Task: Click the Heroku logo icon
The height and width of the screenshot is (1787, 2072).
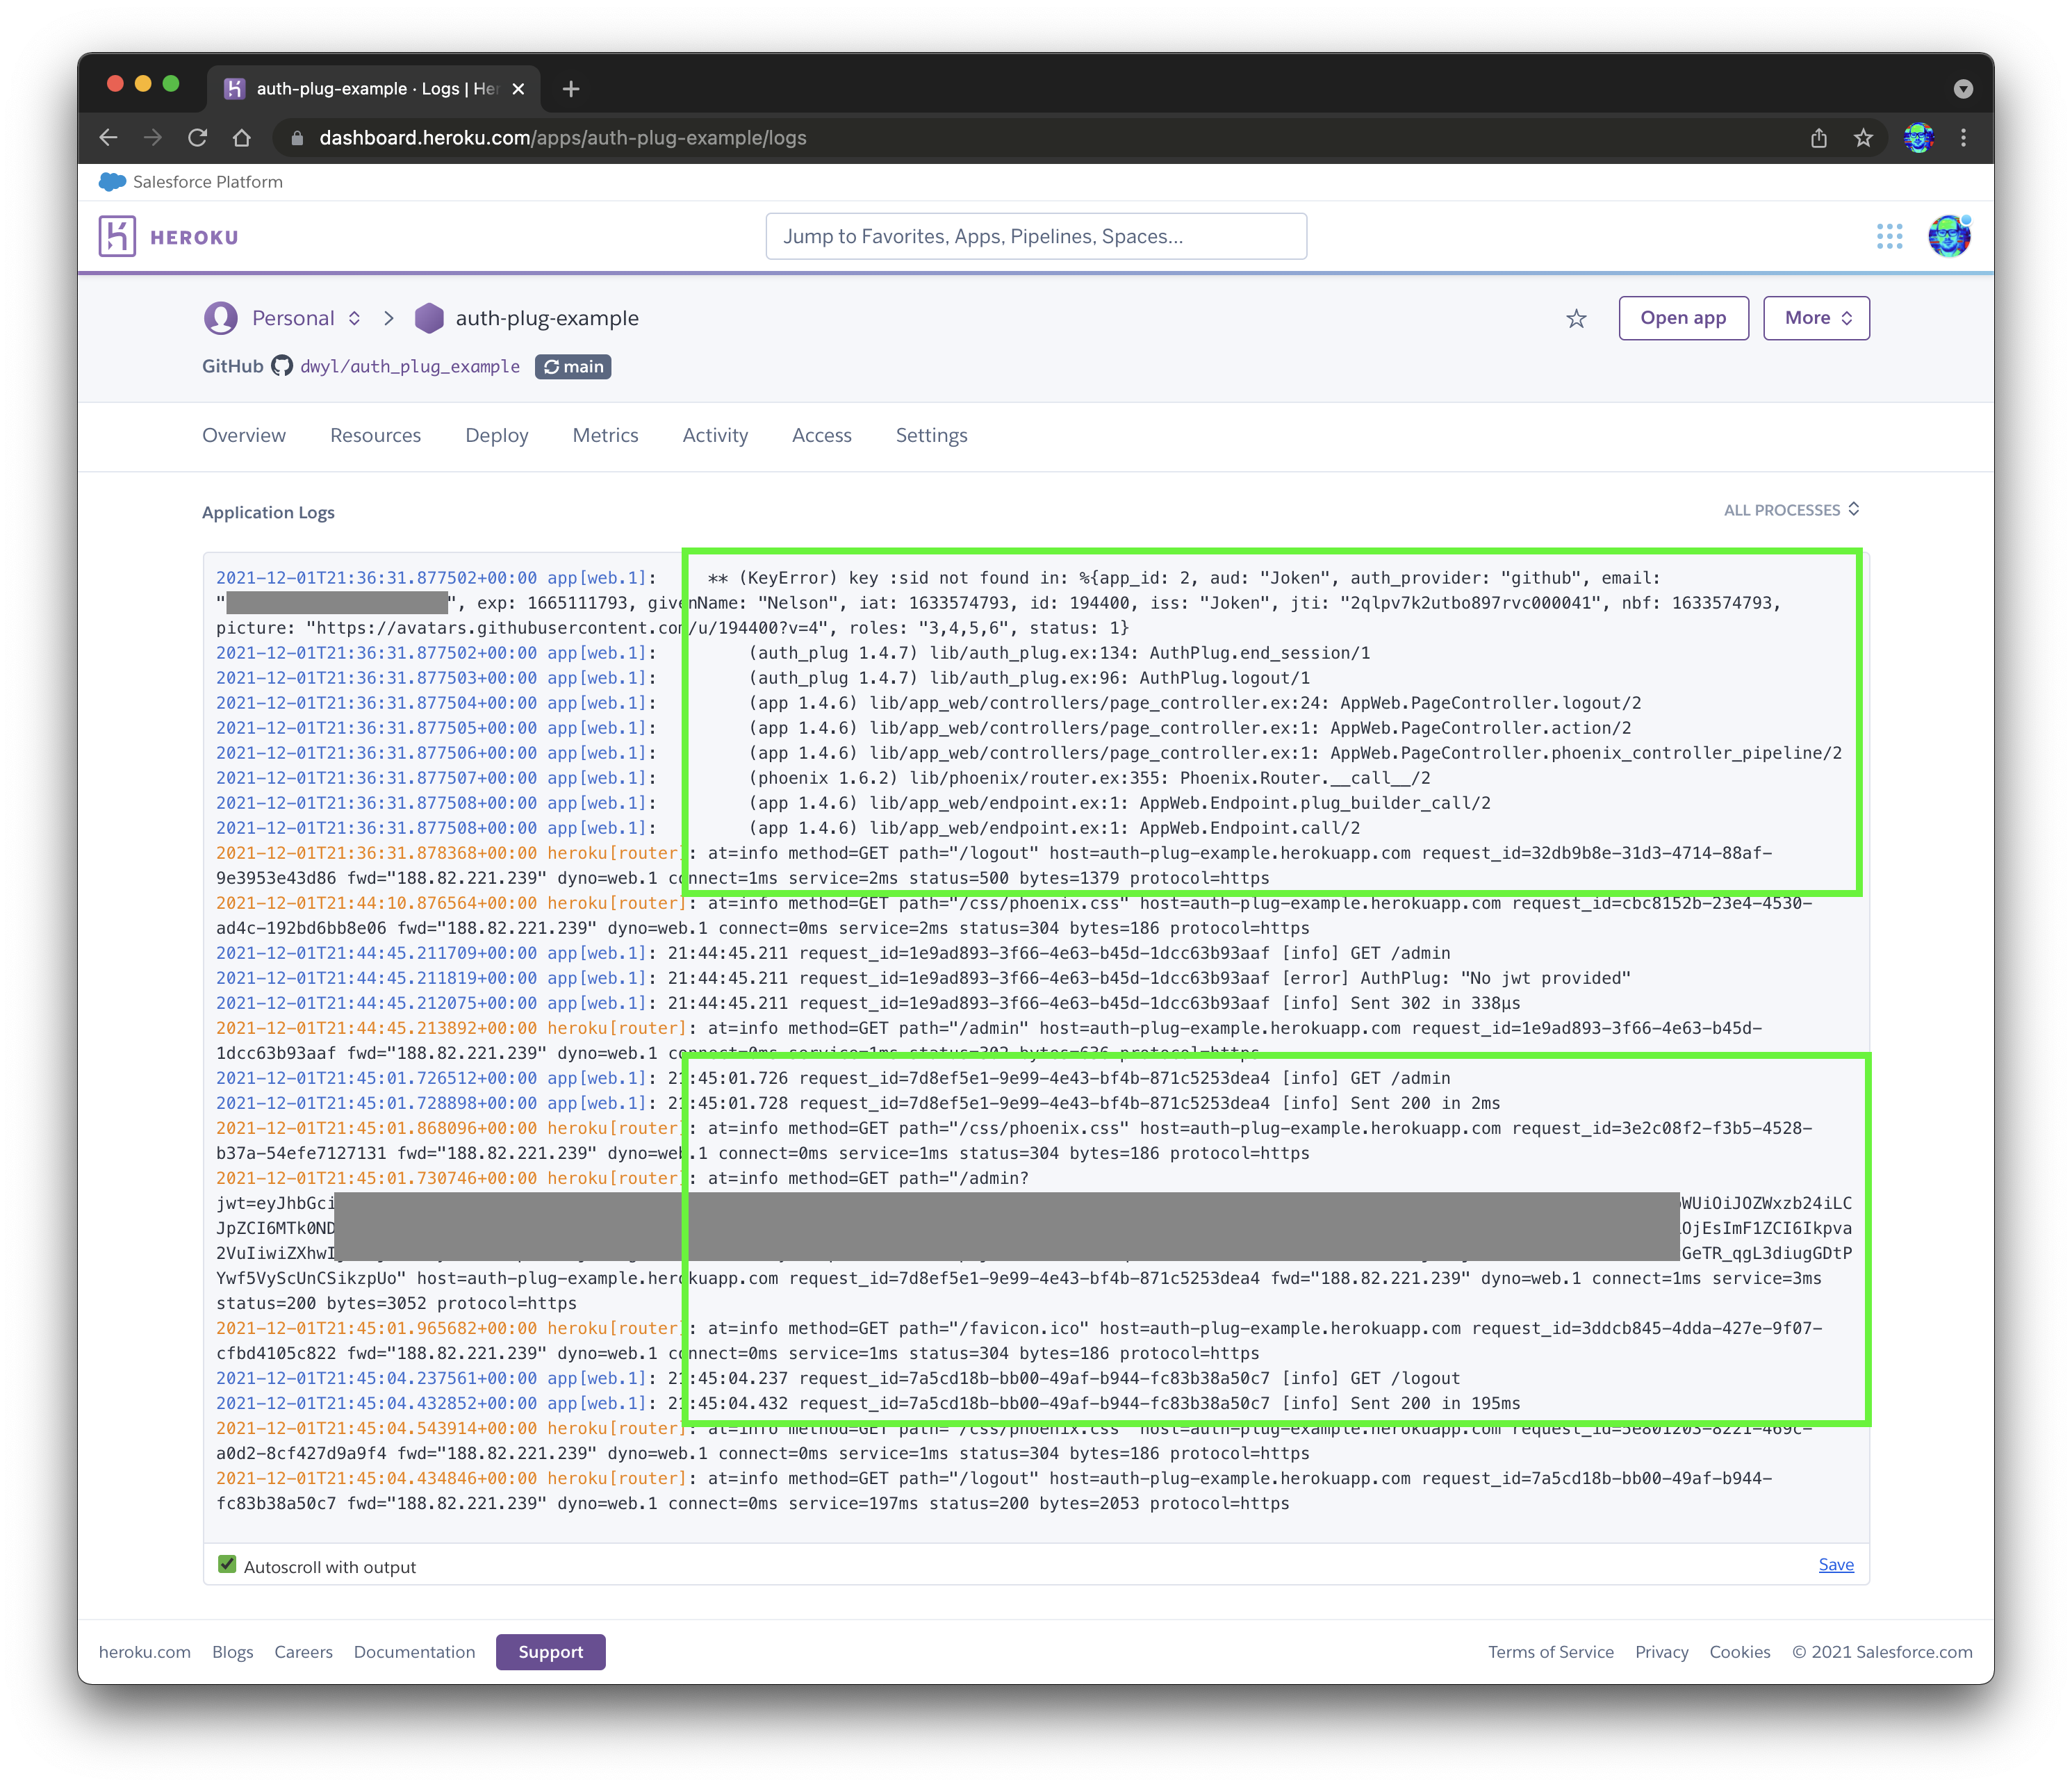Action: point(117,235)
